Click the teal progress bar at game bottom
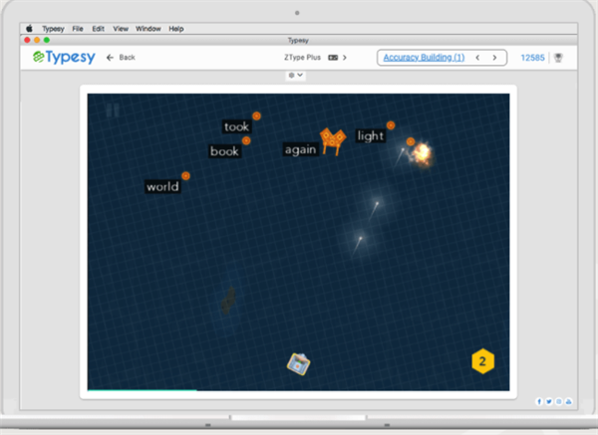This screenshot has width=598, height=435. [x=143, y=390]
